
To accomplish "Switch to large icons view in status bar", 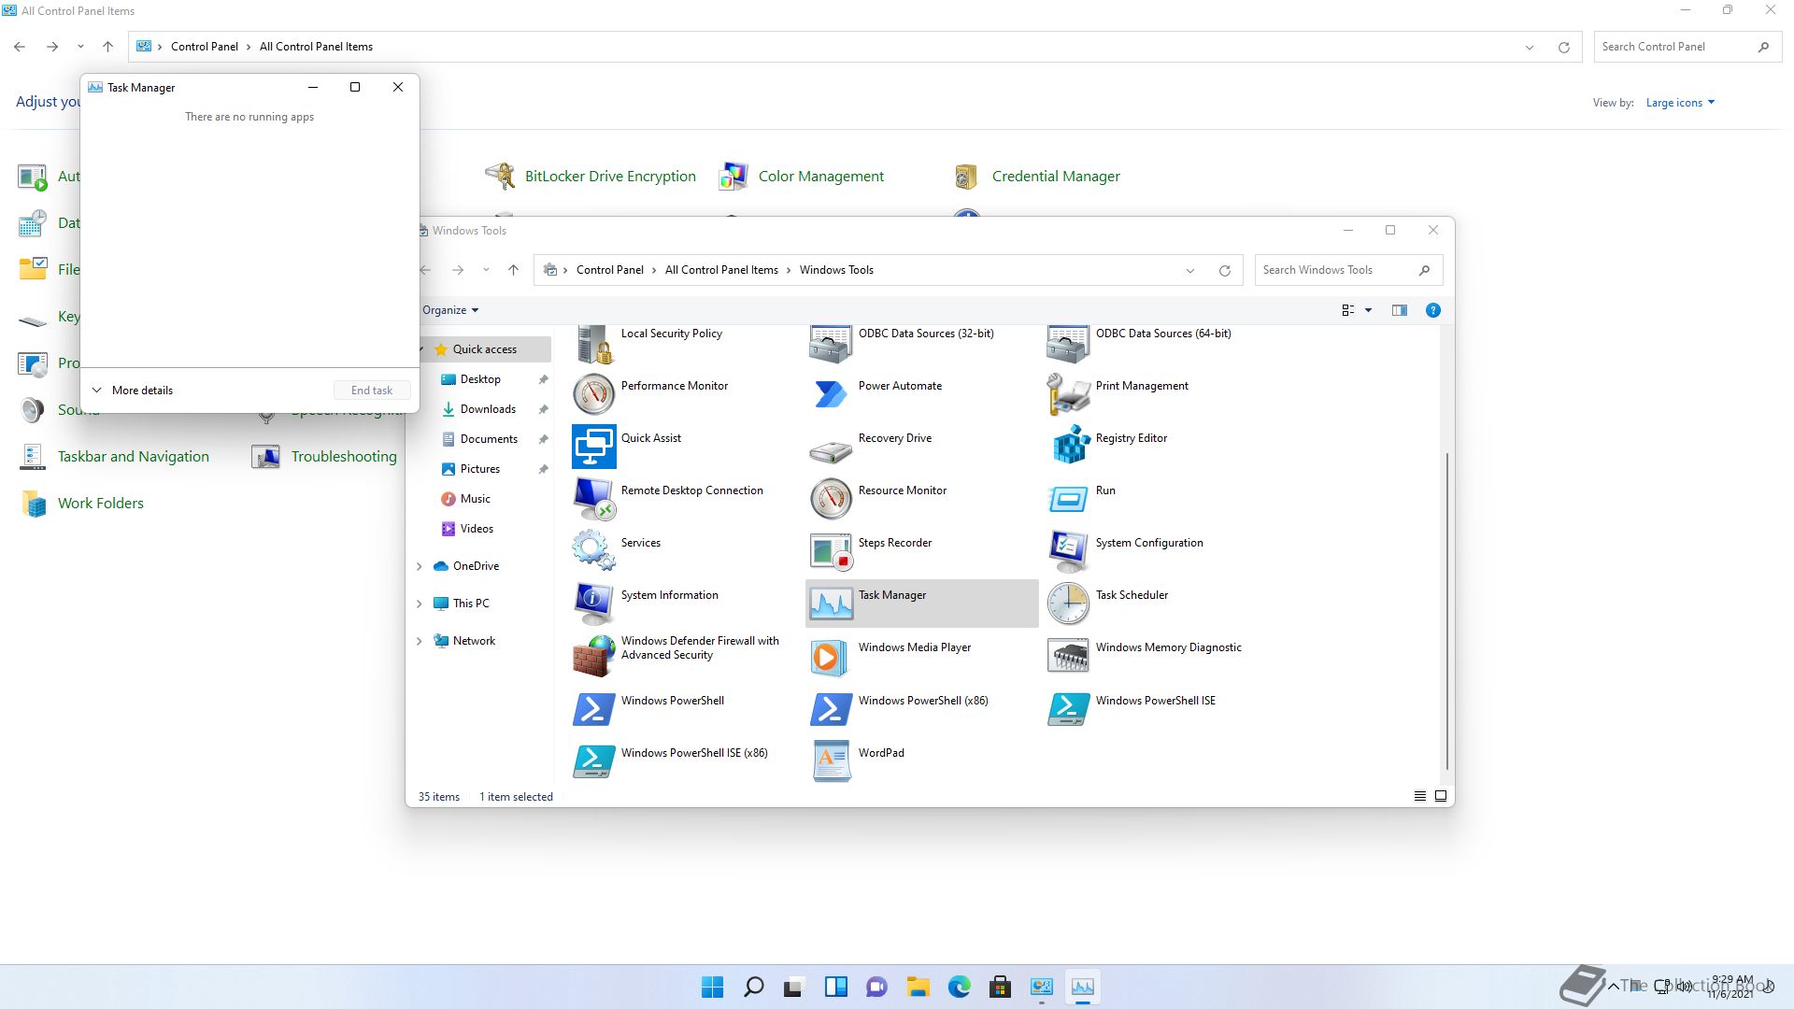I will (1441, 796).
